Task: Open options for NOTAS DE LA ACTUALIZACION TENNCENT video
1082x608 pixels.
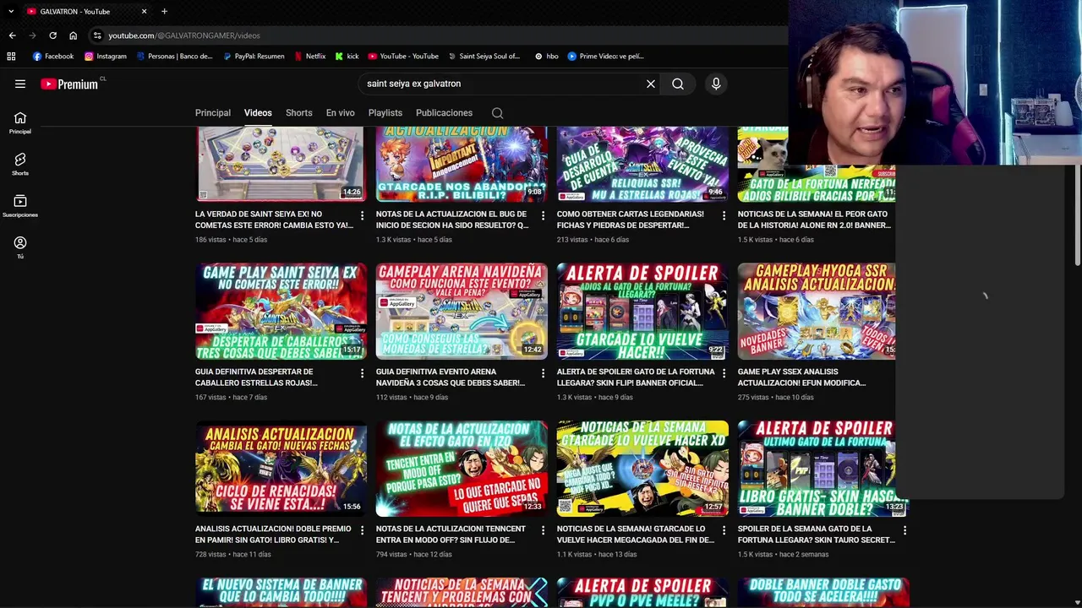Action: tap(543, 530)
